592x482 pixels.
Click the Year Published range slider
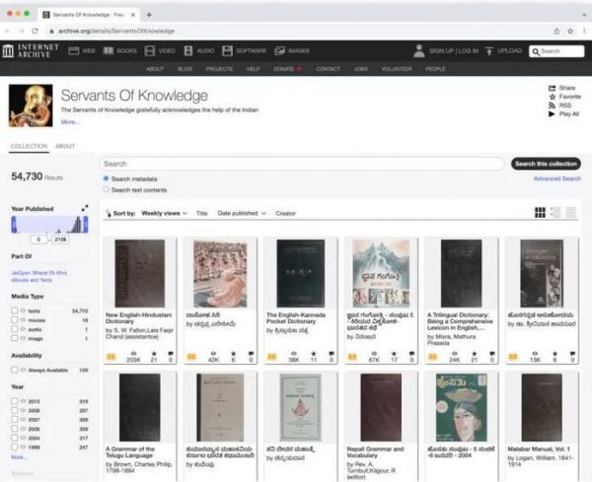(48, 226)
